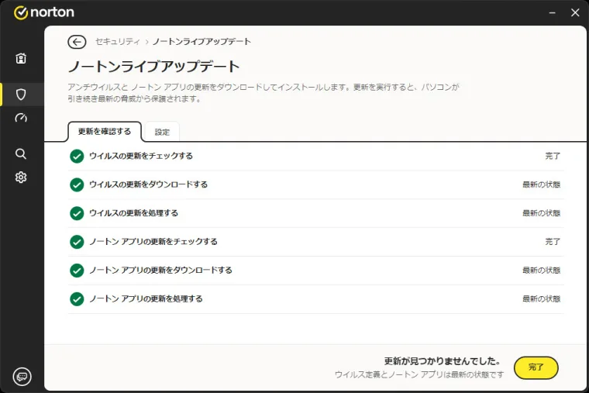Click the ウイルス定義とノートン アプリは最新の状態です text
The width and height of the screenshot is (589, 393).
pos(419,374)
